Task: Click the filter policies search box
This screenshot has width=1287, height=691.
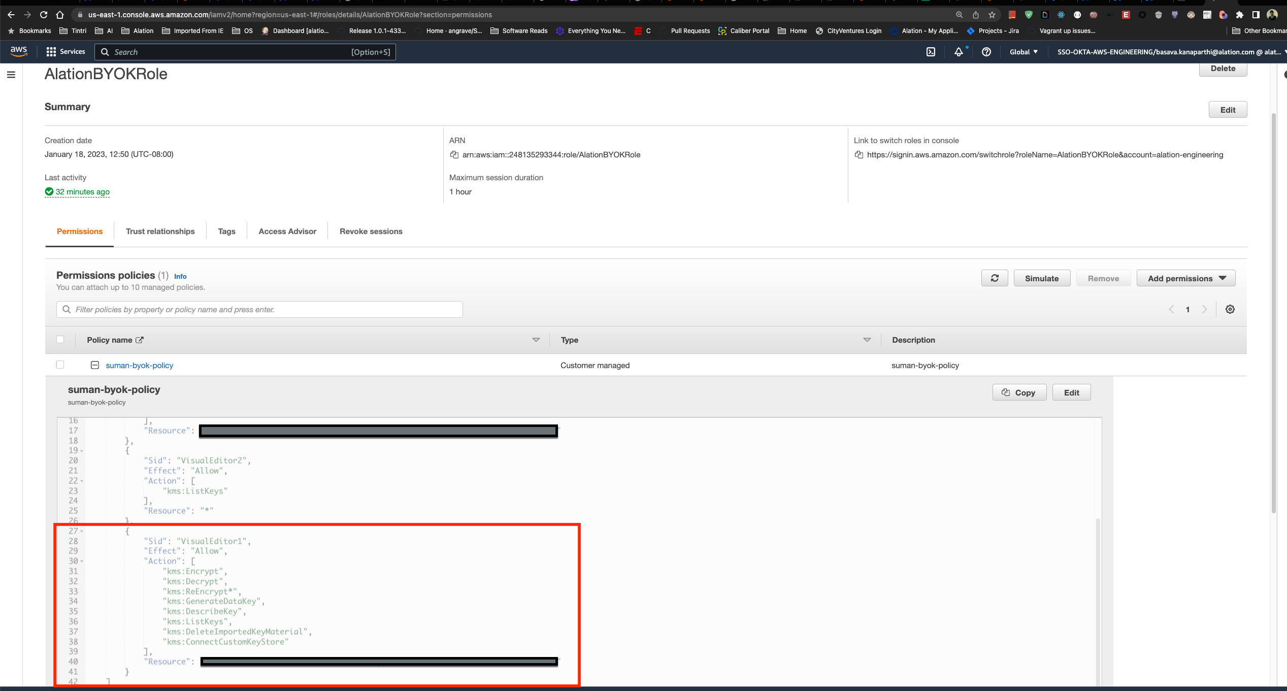Action: (259, 309)
